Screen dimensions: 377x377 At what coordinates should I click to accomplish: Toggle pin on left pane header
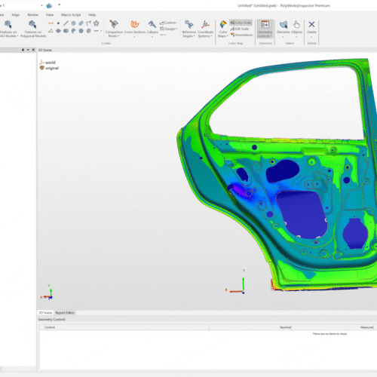click(23, 50)
